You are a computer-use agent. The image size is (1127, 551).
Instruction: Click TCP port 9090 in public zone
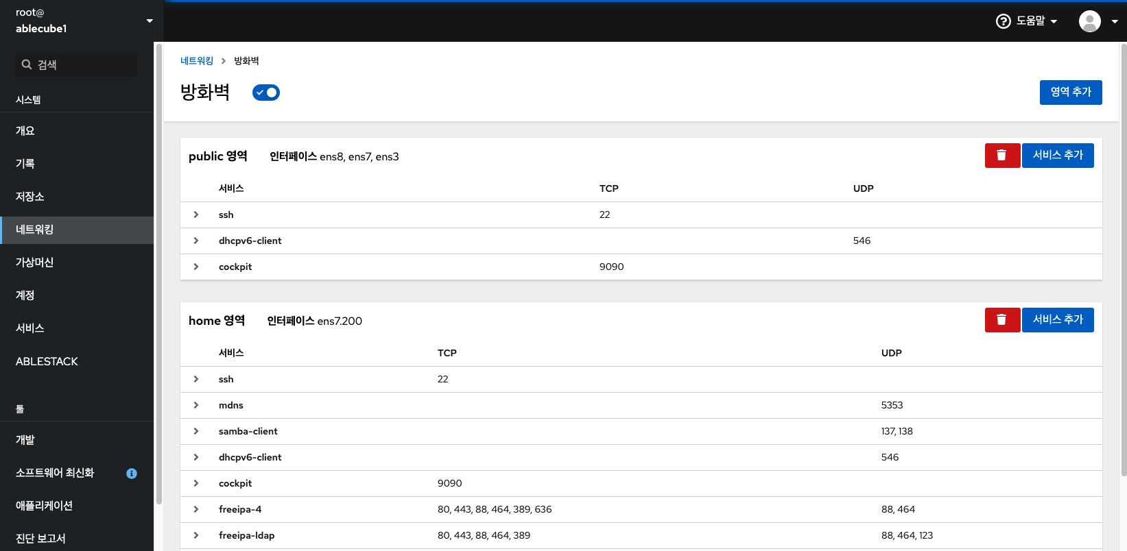point(612,267)
